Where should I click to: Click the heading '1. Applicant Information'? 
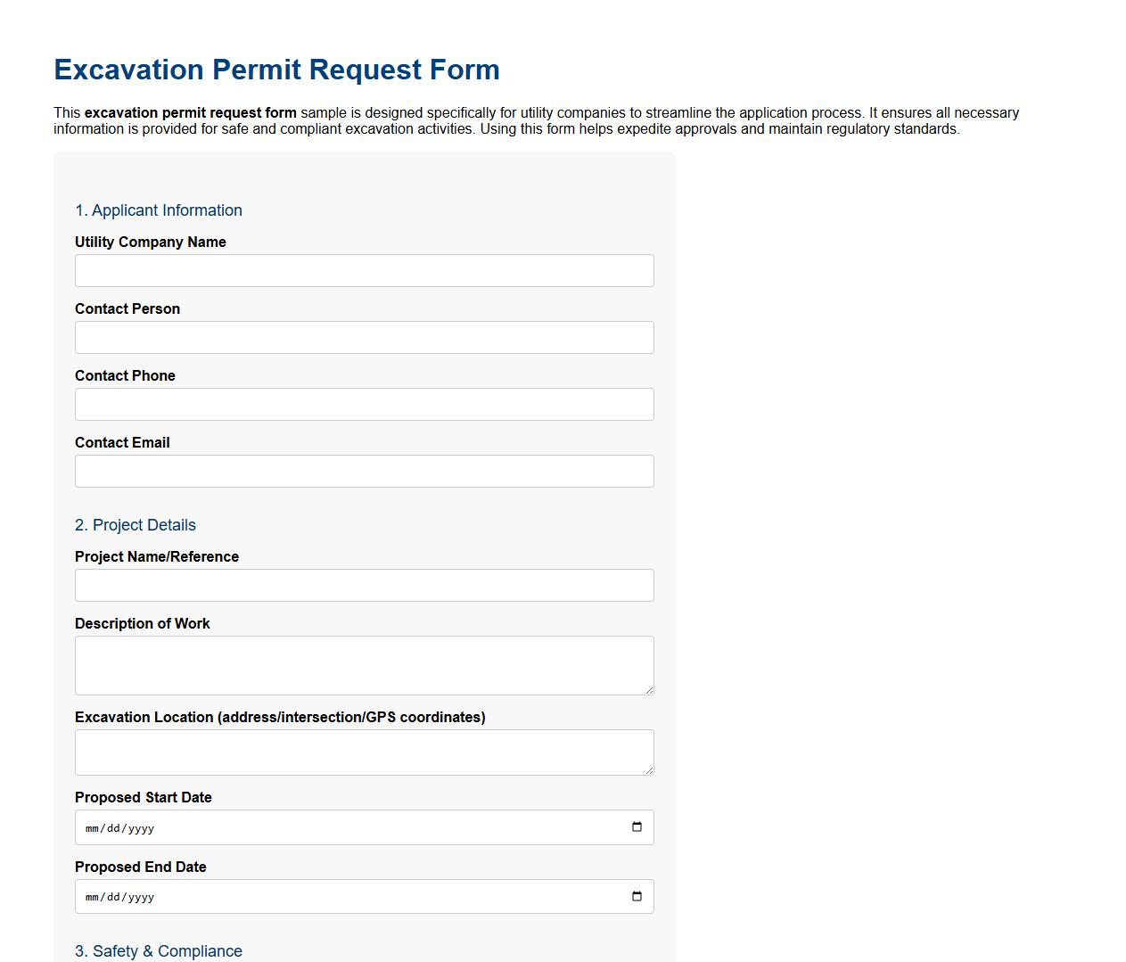[x=159, y=210]
